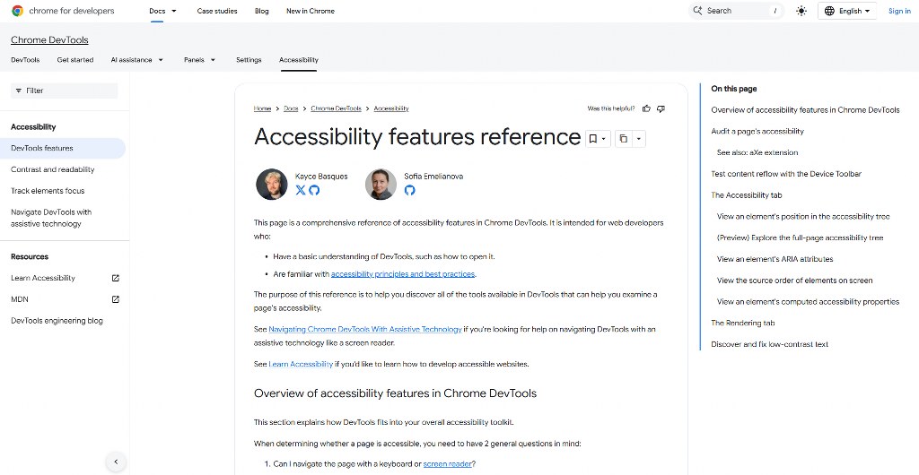Image resolution: width=919 pixels, height=475 pixels.
Task: Toggle the light/dark theme icon
Action: pos(801,11)
